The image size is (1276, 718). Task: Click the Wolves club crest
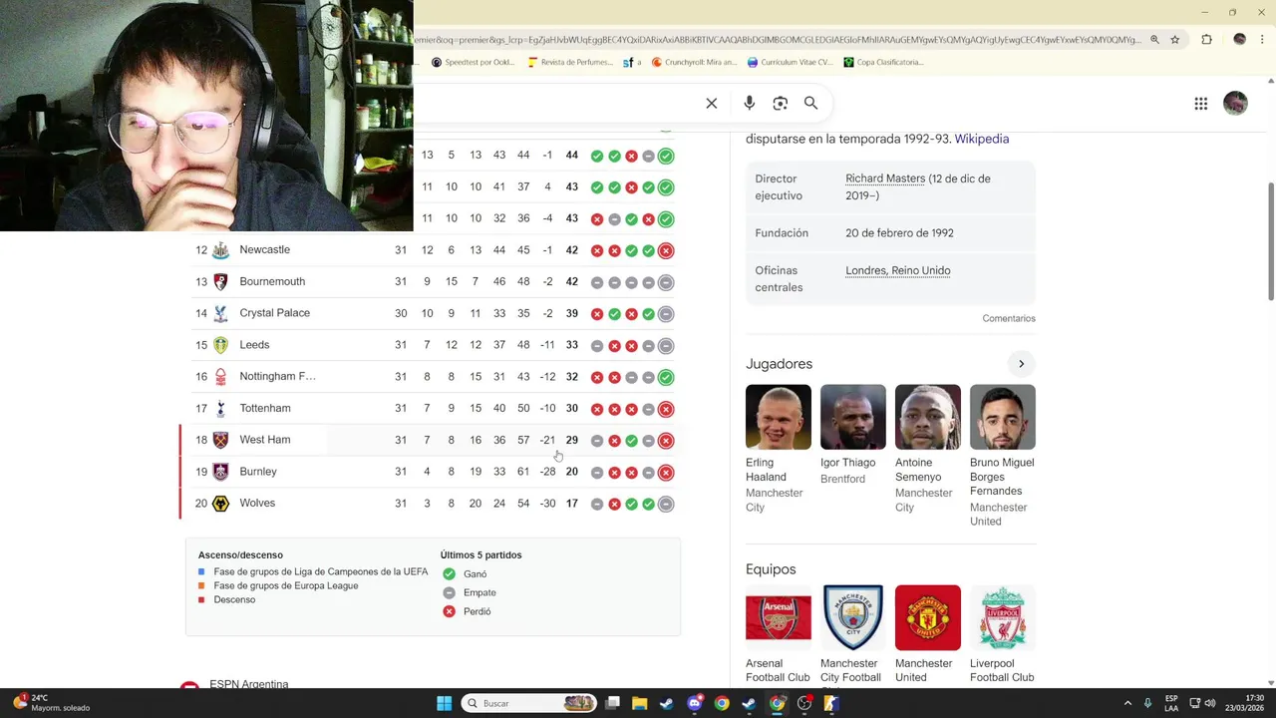coord(220,504)
